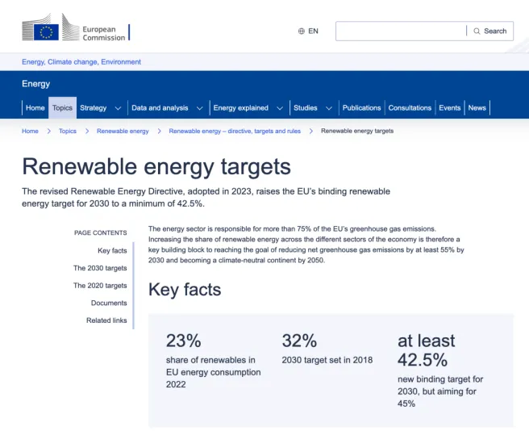The height and width of the screenshot is (431, 529).
Task: Click the European Commission logo
Action: pos(75,31)
